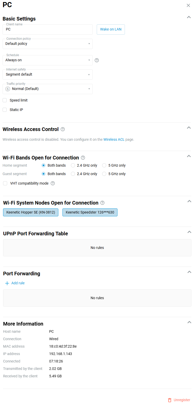Click the Wireless Access Control help icon

point(62,129)
